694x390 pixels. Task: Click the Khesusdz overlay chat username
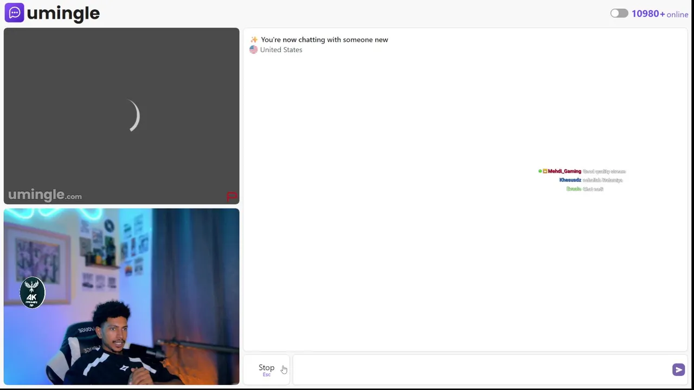pyautogui.click(x=570, y=180)
